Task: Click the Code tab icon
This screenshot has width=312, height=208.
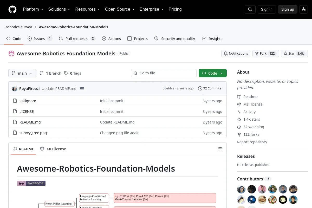Action: [x=8, y=38]
